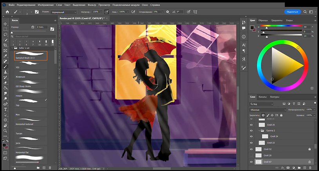Select the Crop tool
The image size is (319, 171).
5,45
